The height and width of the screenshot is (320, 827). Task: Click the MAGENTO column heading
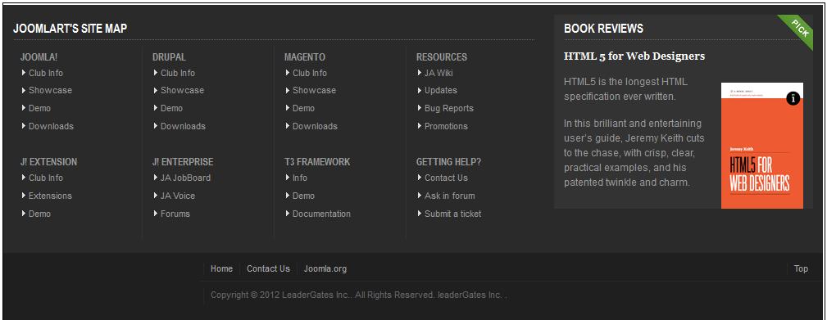[304, 56]
